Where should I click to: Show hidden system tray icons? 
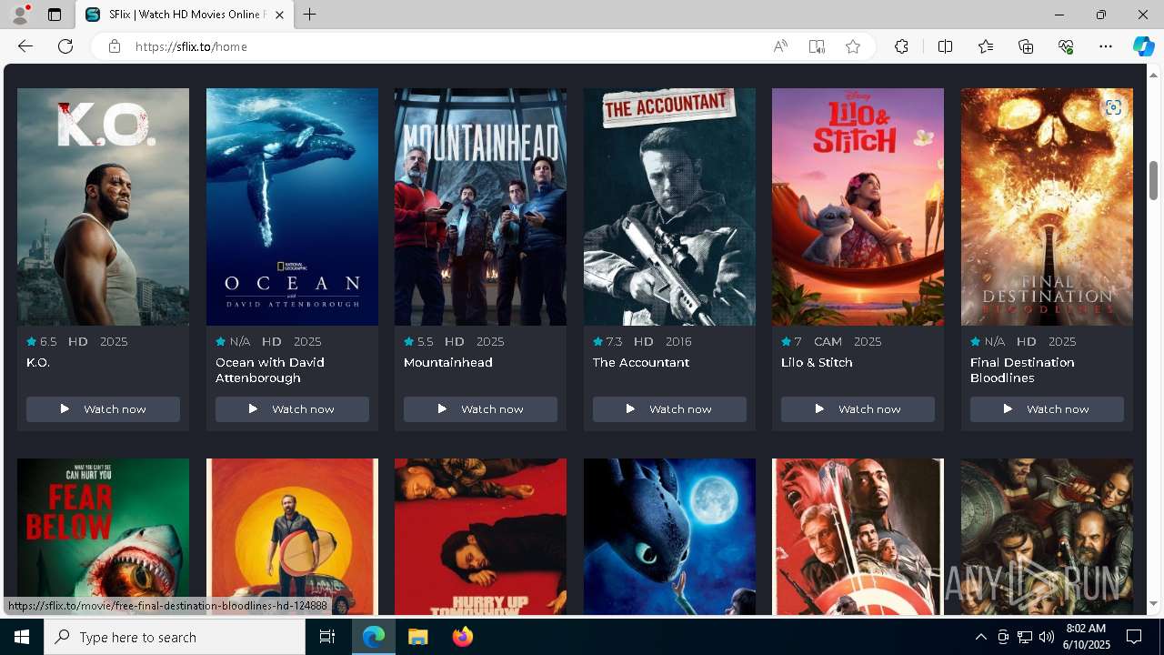coord(980,637)
